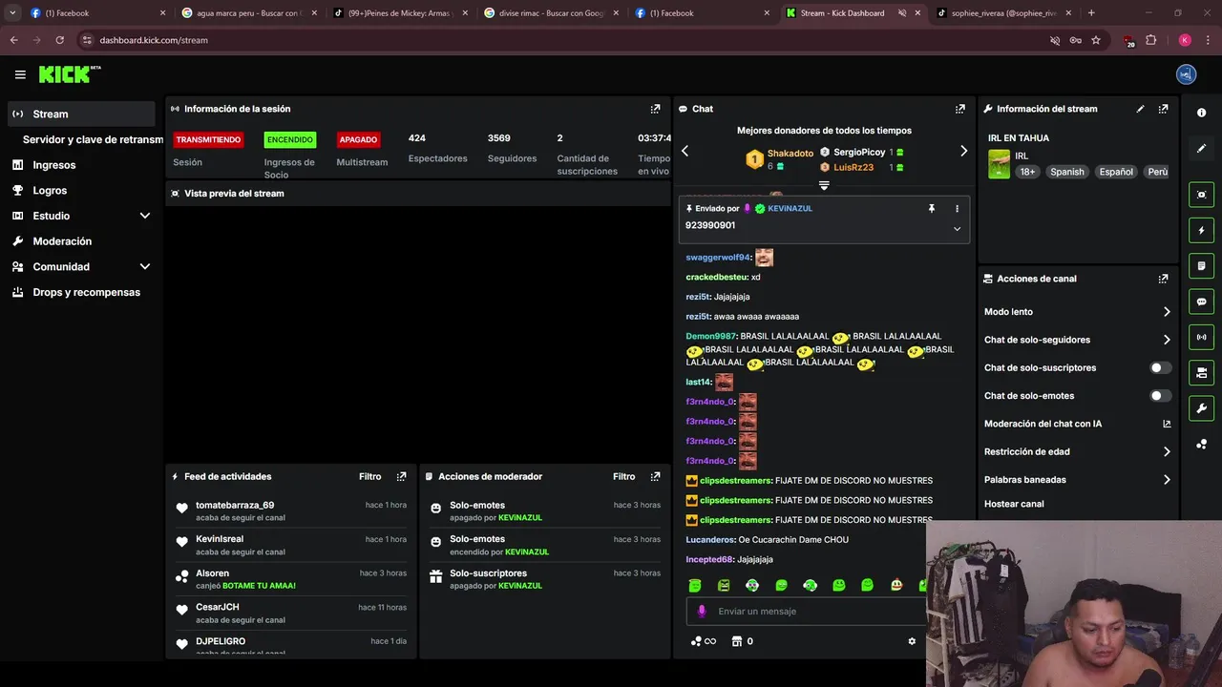1222x687 pixels.
Task: Edit stream info with the panel pencil icon
Action: tap(1140, 109)
